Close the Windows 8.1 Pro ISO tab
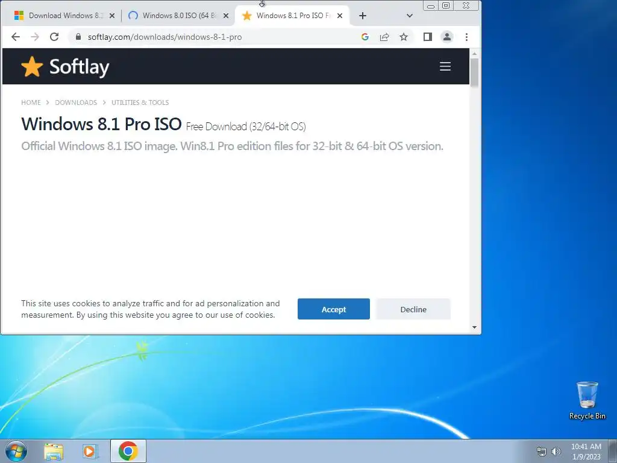The width and height of the screenshot is (617, 463). pos(340,16)
